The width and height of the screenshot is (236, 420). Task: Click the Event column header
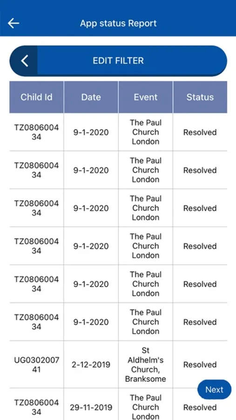146,97
